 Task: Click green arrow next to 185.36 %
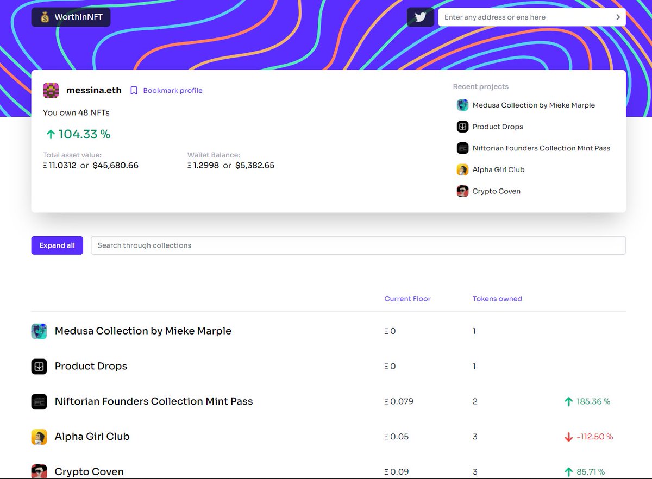[x=569, y=402]
